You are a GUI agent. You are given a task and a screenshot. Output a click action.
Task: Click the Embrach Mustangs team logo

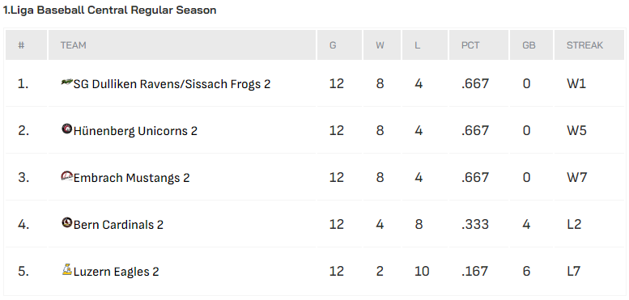coord(66,175)
